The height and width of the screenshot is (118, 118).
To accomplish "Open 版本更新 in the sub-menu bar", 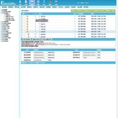I will point(86,7).
